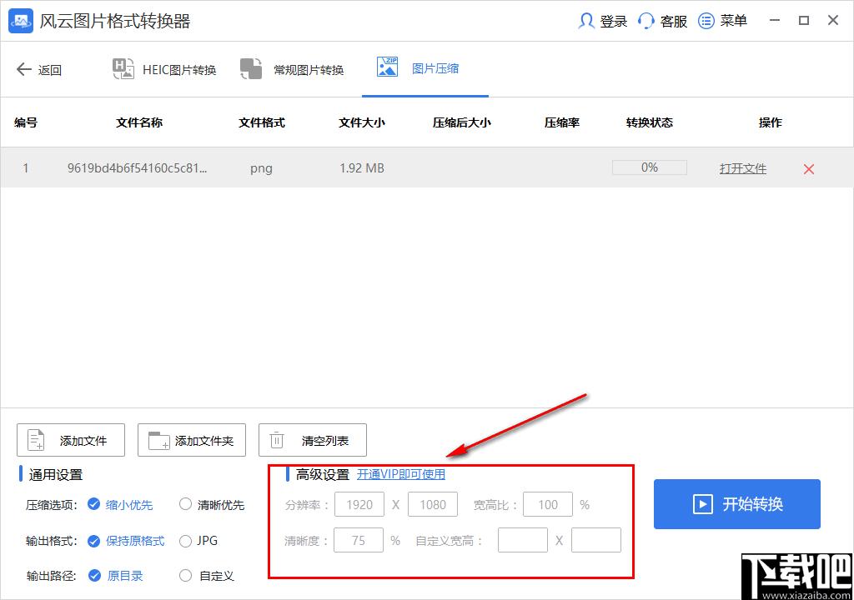Select 清晰优先 compression option

pos(212,505)
